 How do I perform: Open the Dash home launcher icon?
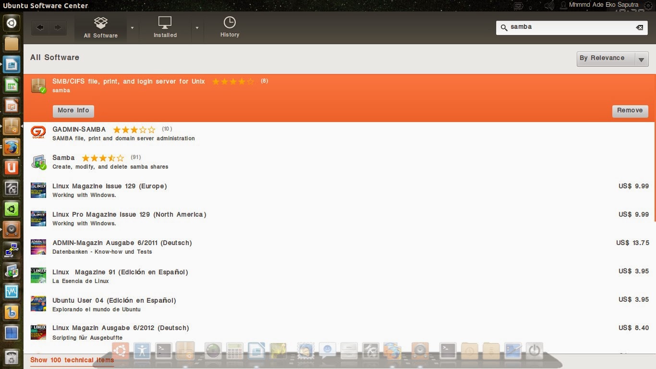(12, 23)
